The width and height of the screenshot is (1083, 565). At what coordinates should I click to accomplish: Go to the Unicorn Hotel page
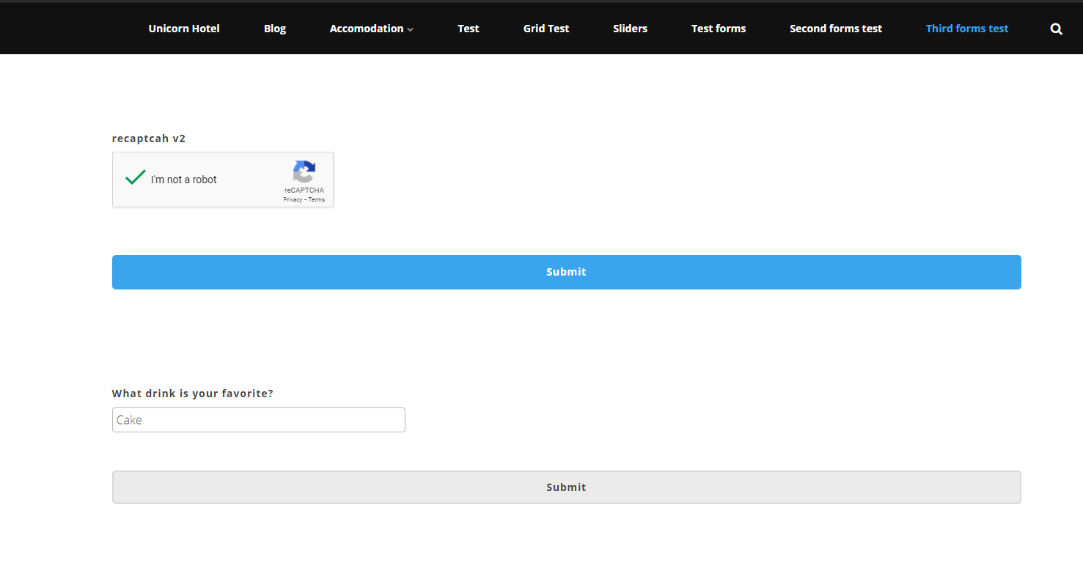(x=184, y=29)
